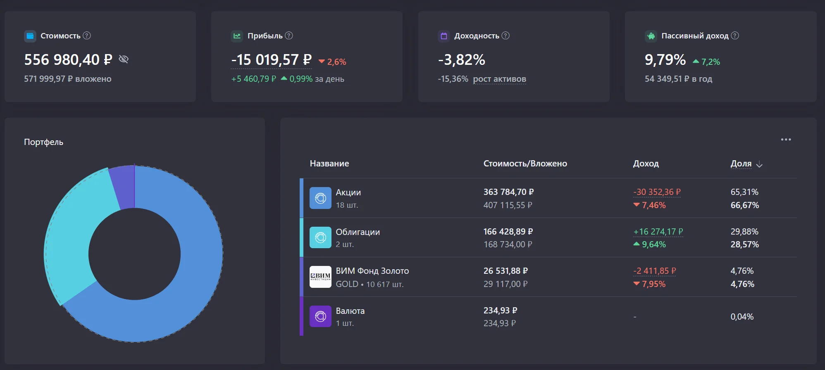Click the Стоимость/Вложено column header
Viewport: 825px width, 370px height.
[525, 164]
